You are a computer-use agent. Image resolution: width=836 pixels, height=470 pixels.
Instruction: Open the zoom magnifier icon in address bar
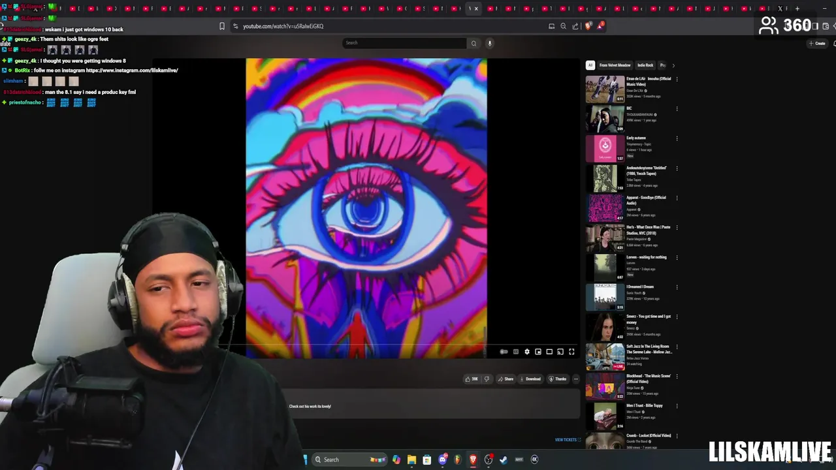pos(564,26)
